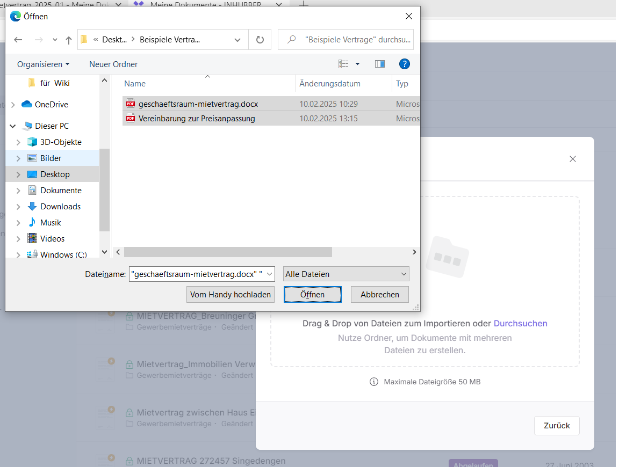Expand the address bar path dropdown
Image resolution: width=619 pixels, height=467 pixels.
237,40
